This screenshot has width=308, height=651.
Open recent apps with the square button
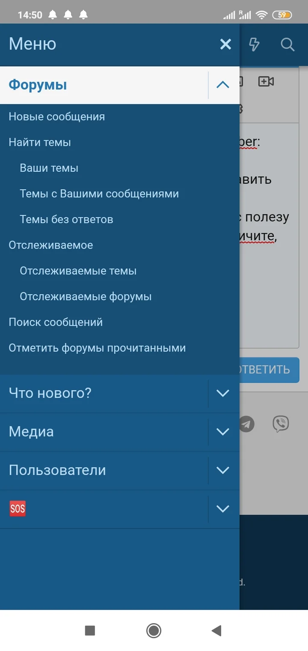pos(90,631)
